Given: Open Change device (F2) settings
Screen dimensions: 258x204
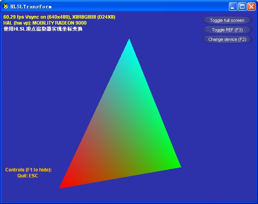Looking at the screenshot, I should [227, 39].
